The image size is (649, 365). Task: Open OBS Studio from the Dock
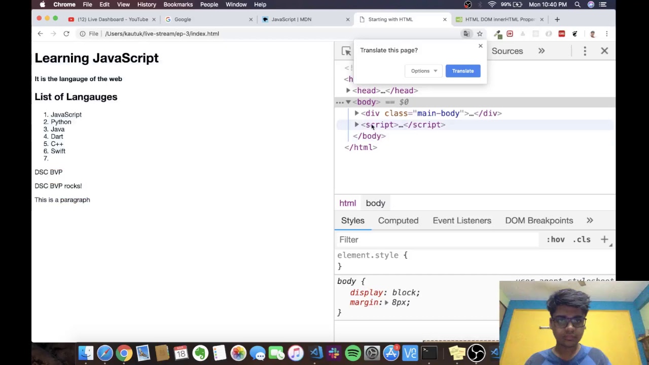[476, 353]
